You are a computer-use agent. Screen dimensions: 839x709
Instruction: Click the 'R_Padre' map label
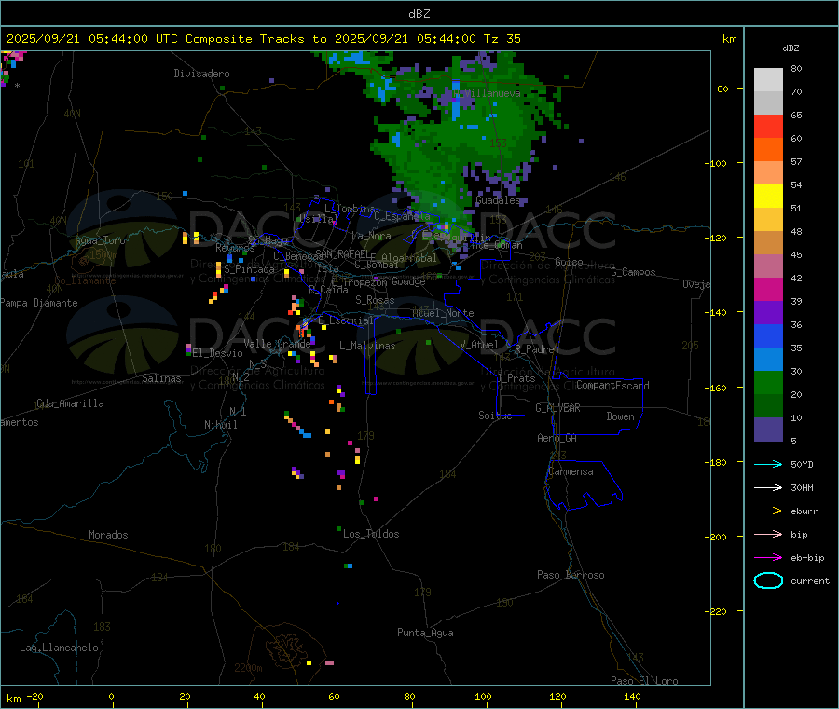(x=534, y=349)
